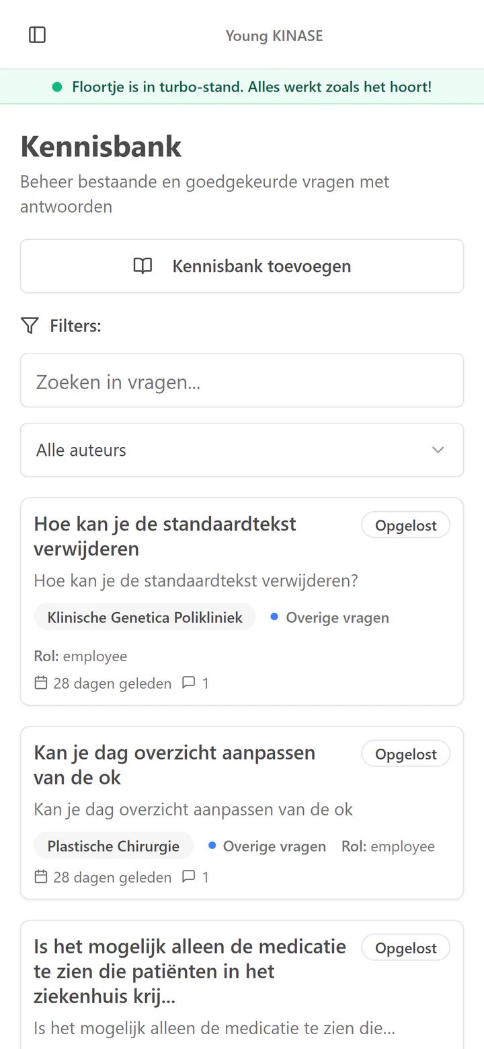Click Kennisbank toevoegen button
The height and width of the screenshot is (1049, 484).
pyautogui.click(x=242, y=266)
